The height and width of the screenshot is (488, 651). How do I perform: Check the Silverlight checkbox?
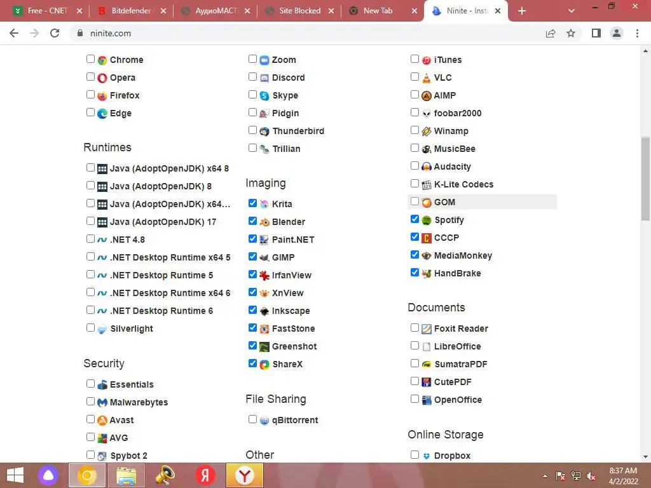(x=90, y=328)
